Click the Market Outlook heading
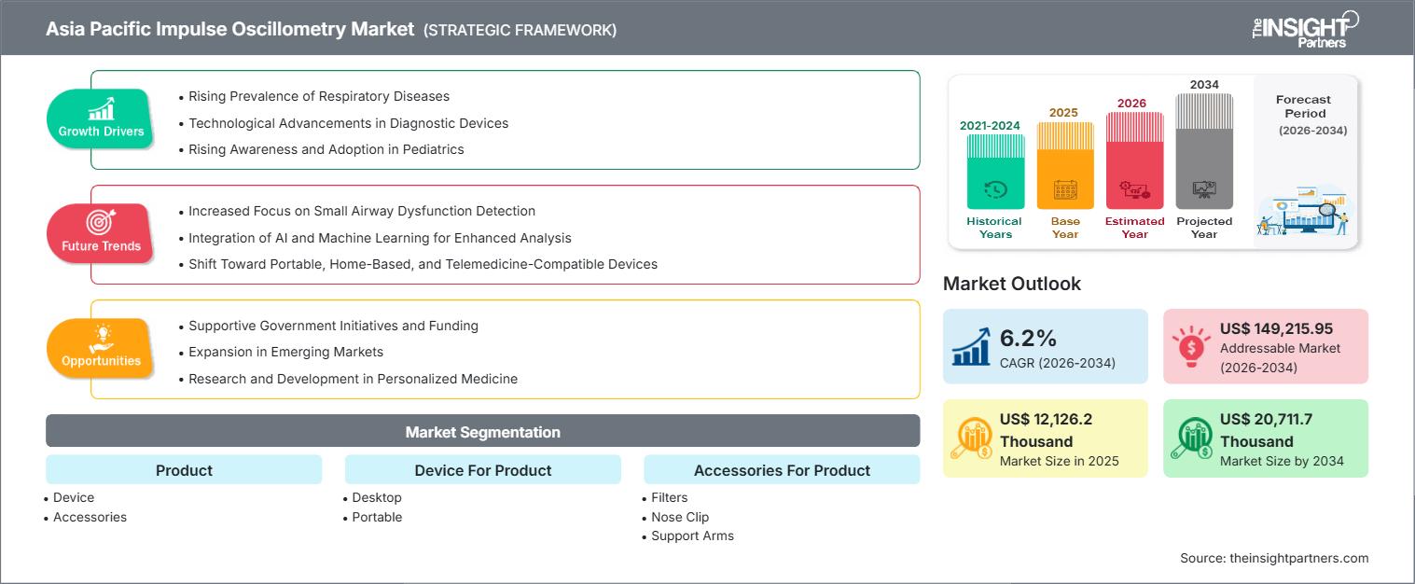This screenshot has width=1415, height=584. [x=1012, y=284]
